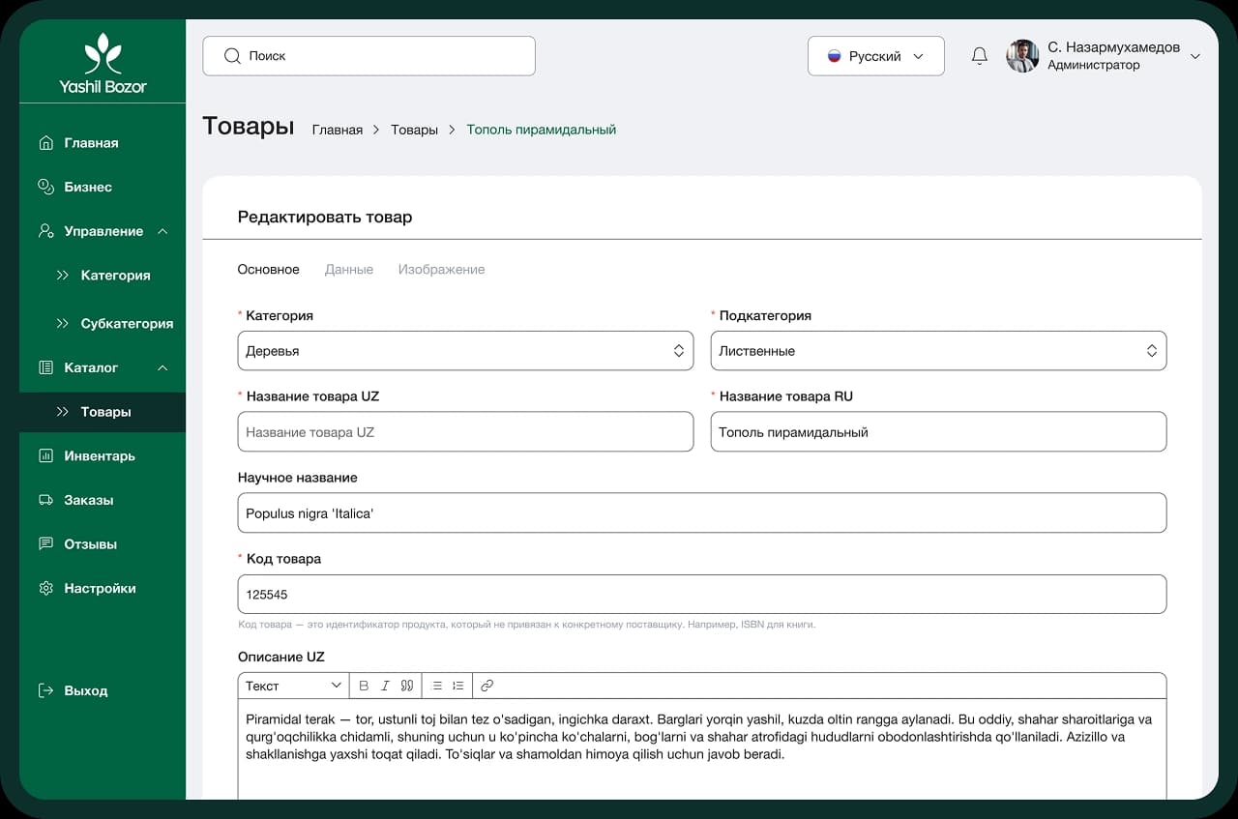The height and width of the screenshot is (819, 1238).
Task: Insert a link in description editor
Action: pyautogui.click(x=487, y=686)
